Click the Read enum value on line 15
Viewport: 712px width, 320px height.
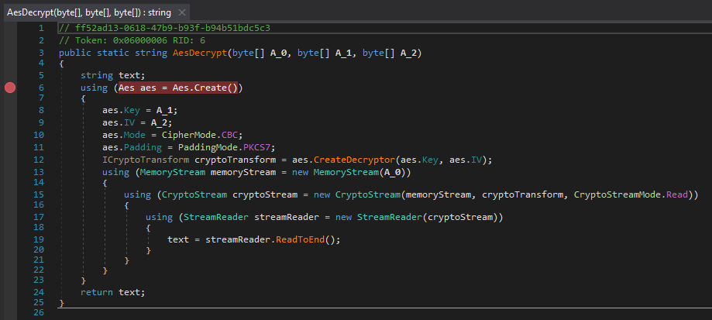(x=676, y=194)
